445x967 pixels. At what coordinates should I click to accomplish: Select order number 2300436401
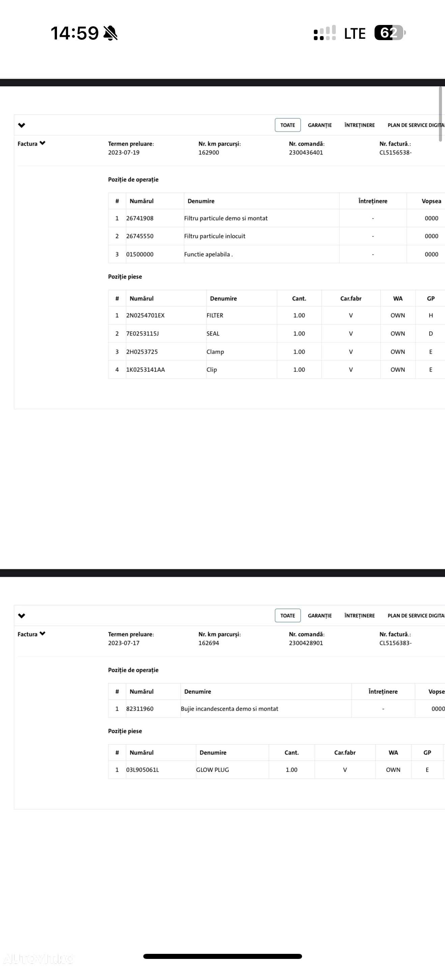coord(306,152)
